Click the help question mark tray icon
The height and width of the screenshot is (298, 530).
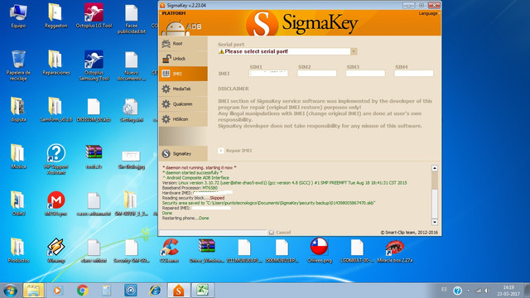[457, 291]
